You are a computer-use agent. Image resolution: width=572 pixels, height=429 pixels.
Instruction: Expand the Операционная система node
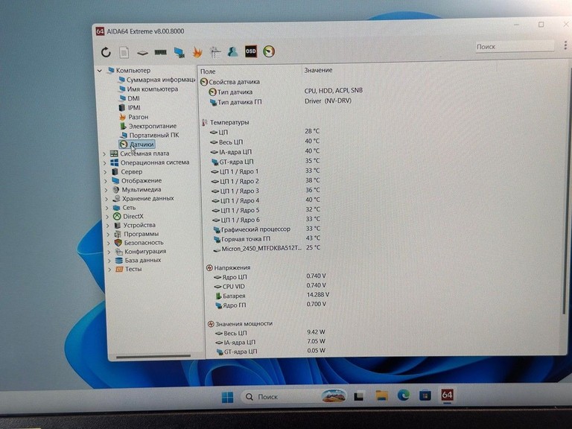pos(105,163)
